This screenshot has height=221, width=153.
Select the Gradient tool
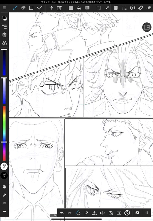[x=87, y=8]
